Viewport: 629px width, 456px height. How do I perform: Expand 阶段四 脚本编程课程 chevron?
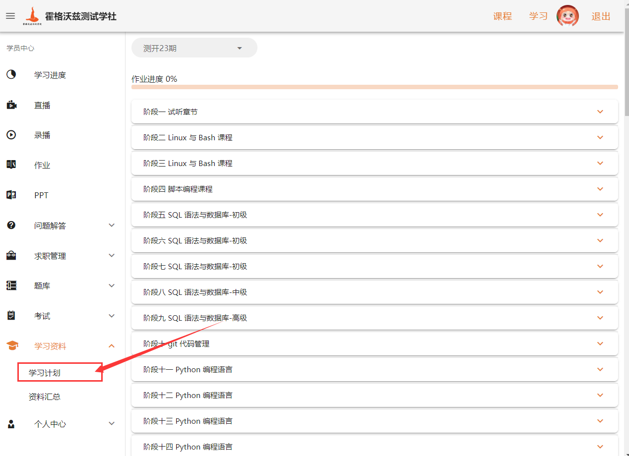coord(600,189)
